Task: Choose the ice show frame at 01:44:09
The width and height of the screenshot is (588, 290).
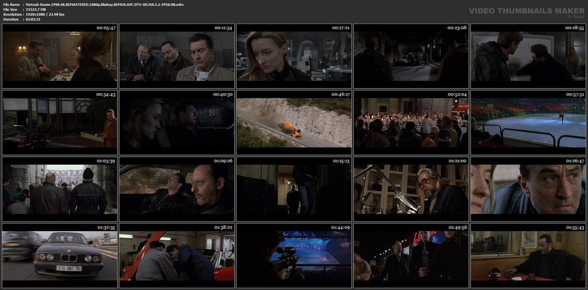Action: pos(294,256)
